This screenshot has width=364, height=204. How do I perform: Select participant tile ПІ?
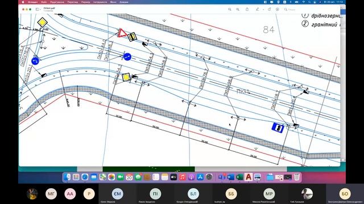[155, 194]
